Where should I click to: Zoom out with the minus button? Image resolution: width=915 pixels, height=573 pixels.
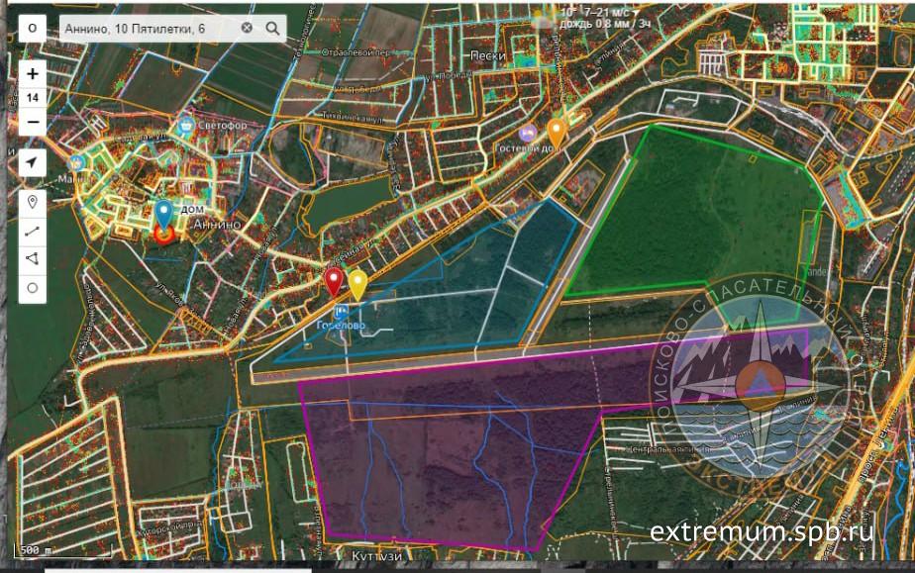(33, 122)
